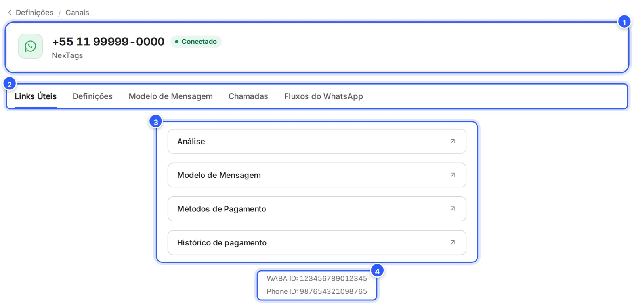Switch to the Links Úteis tab
634x304 pixels.
pyautogui.click(x=36, y=96)
